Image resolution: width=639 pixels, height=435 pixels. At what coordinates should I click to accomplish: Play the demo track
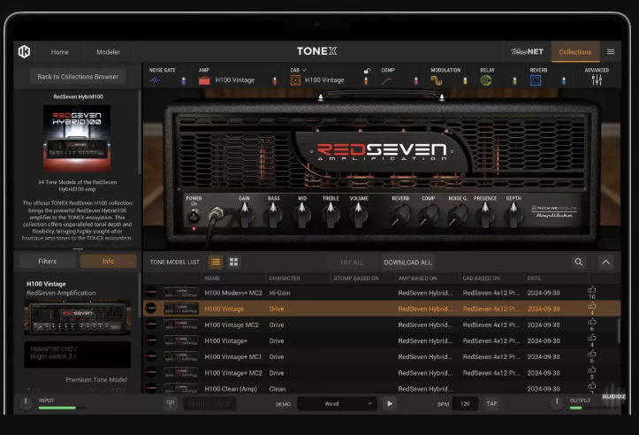pos(390,403)
